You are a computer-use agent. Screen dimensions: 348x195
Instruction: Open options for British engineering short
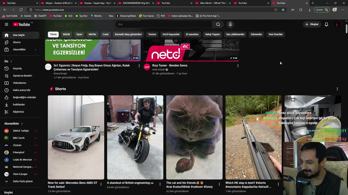(160, 184)
